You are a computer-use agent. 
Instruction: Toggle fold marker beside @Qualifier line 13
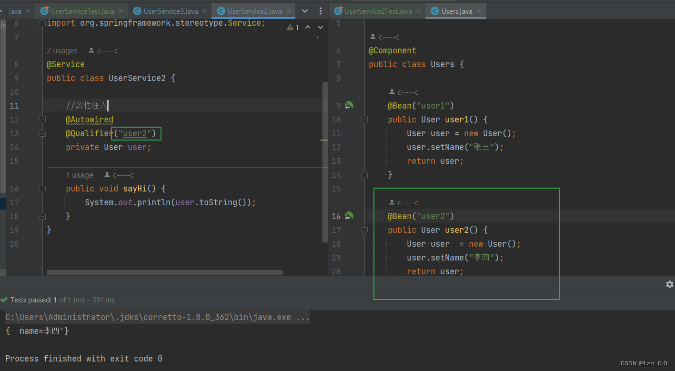(42, 133)
